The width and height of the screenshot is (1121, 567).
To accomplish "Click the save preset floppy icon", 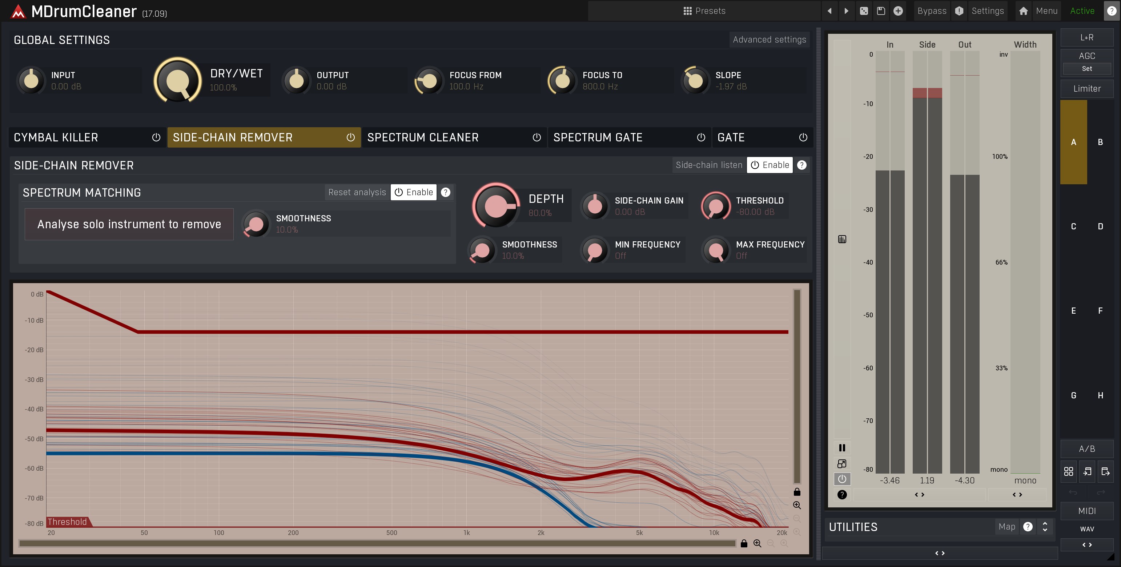I will [881, 11].
